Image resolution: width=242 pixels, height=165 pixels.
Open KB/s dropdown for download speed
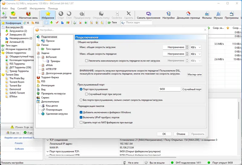(x=196, y=47)
